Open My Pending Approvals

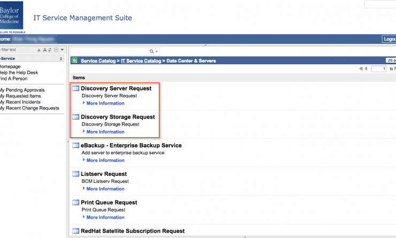tap(22, 90)
